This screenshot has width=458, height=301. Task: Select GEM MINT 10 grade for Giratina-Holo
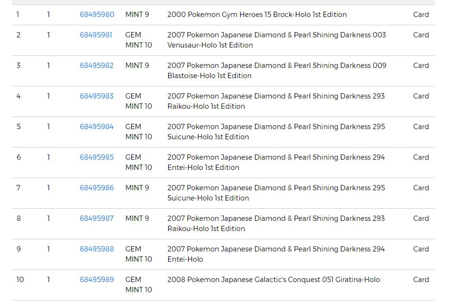139,284
